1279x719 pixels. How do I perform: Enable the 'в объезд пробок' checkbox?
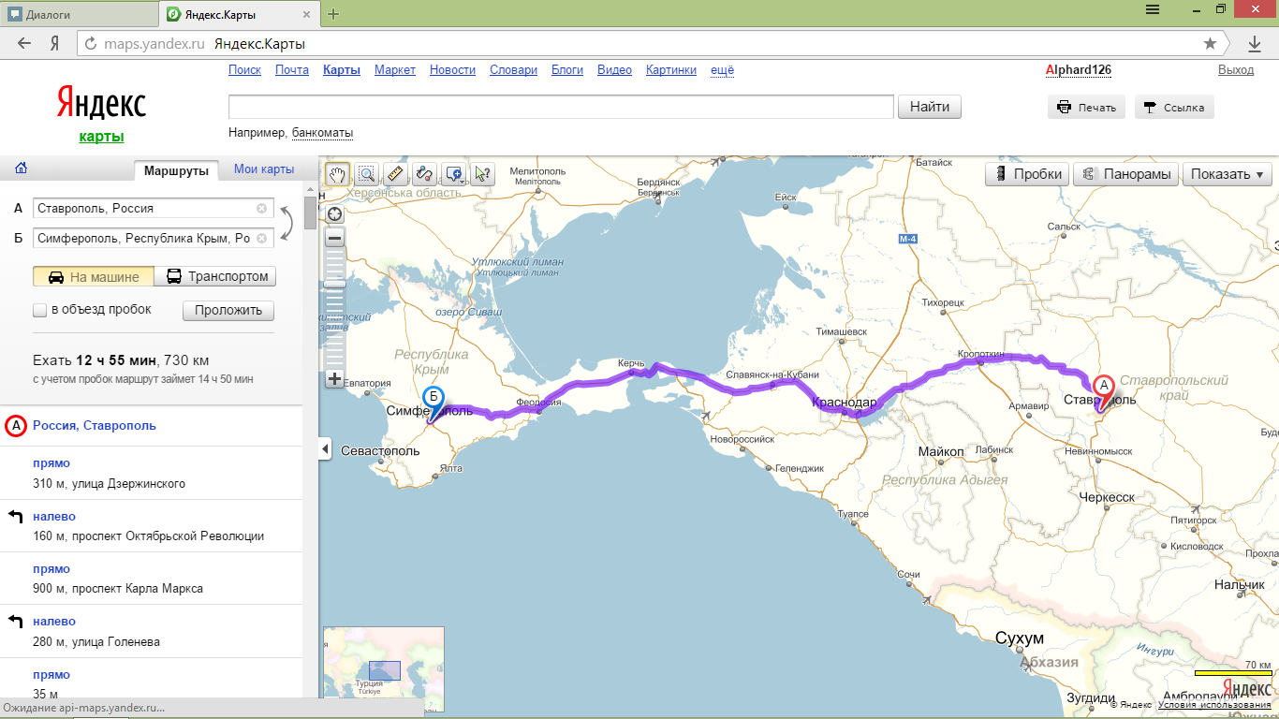(x=39, y=310)
